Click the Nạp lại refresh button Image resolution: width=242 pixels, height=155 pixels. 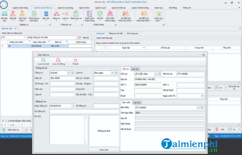point(83,37)
